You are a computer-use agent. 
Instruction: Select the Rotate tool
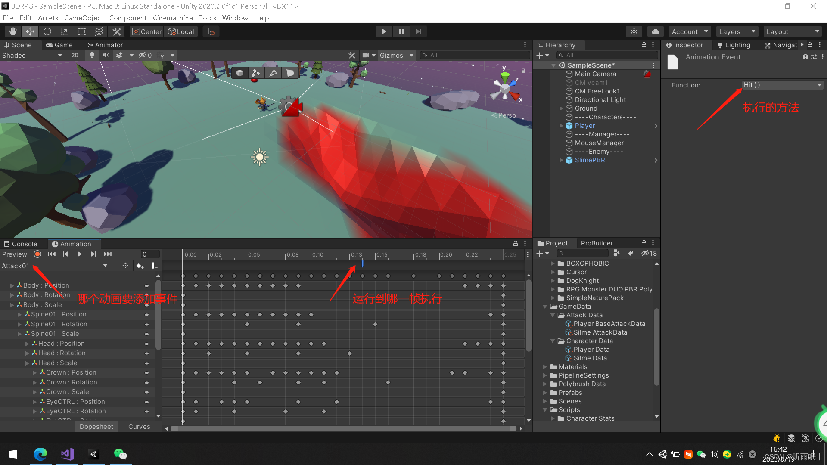coord(47,31)
